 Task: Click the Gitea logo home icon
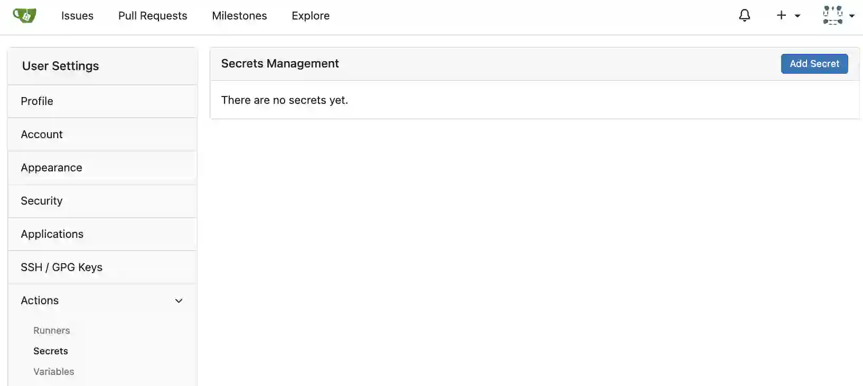point(24,16)
